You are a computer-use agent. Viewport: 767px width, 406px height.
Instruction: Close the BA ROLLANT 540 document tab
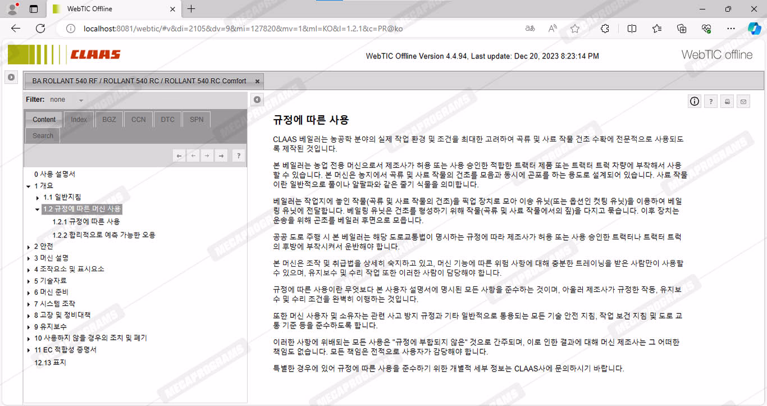(x=256, y=81)
